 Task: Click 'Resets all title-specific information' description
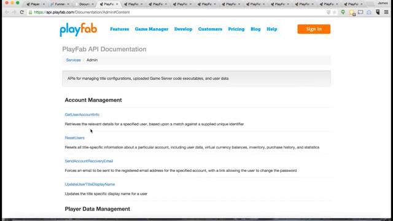tap(192, 147)
